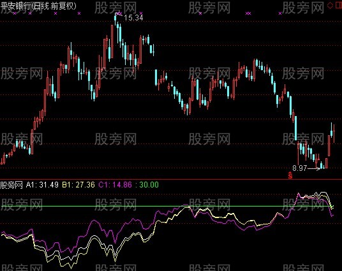The image size is (342, 271).
Task: Click the double purple x marker pair
Action: click(x=248, y=13)
